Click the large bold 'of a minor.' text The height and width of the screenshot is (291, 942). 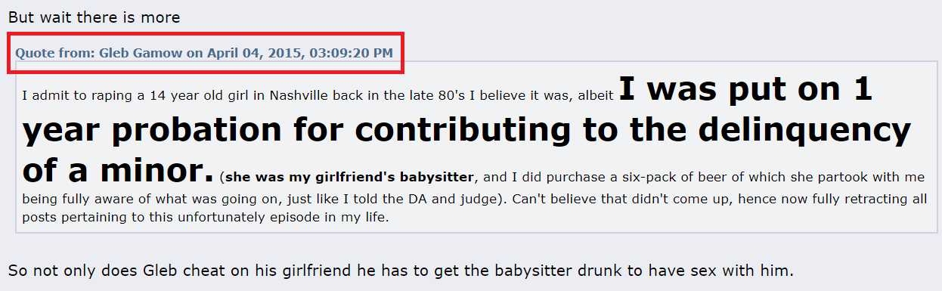pyautogui.click(x=118, y=169)
